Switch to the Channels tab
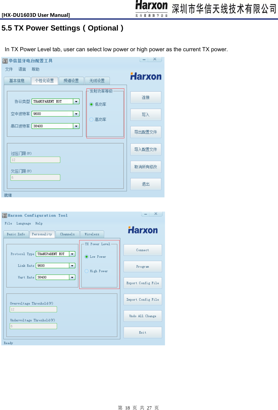The width and height of the screenshot is (278, 410). point(67,234)
